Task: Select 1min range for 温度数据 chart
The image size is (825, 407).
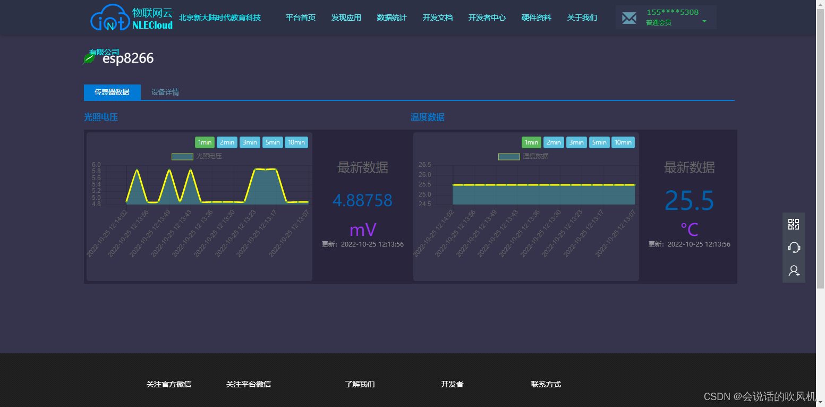Action: 532,142
